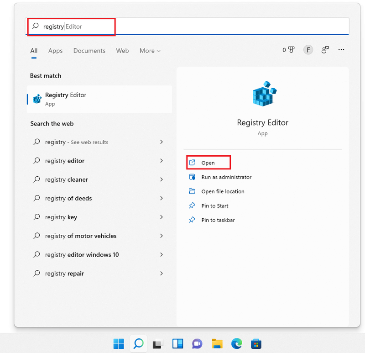The image size is (365, 353).
Task: Open the feedback people icon
Action: pyautogui.click(x=325, y=50)
